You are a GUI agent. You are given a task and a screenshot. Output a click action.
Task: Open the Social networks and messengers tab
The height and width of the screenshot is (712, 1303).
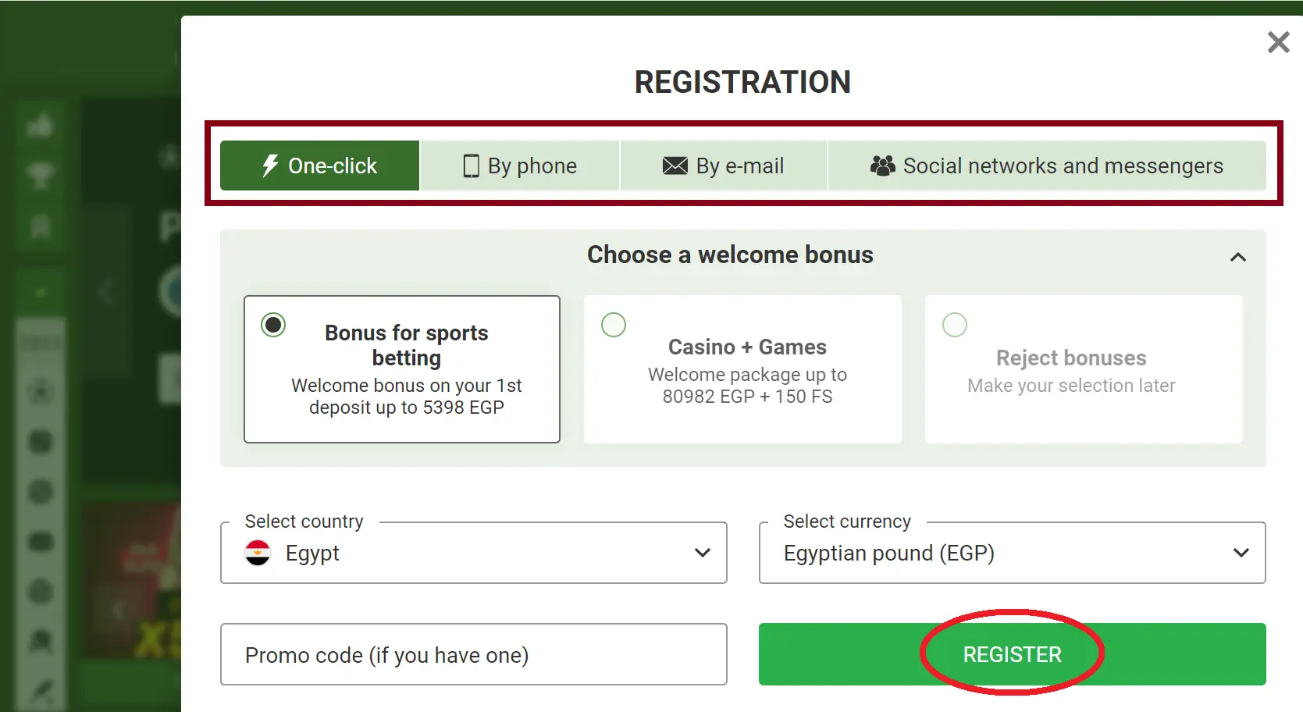[1046, 166]
